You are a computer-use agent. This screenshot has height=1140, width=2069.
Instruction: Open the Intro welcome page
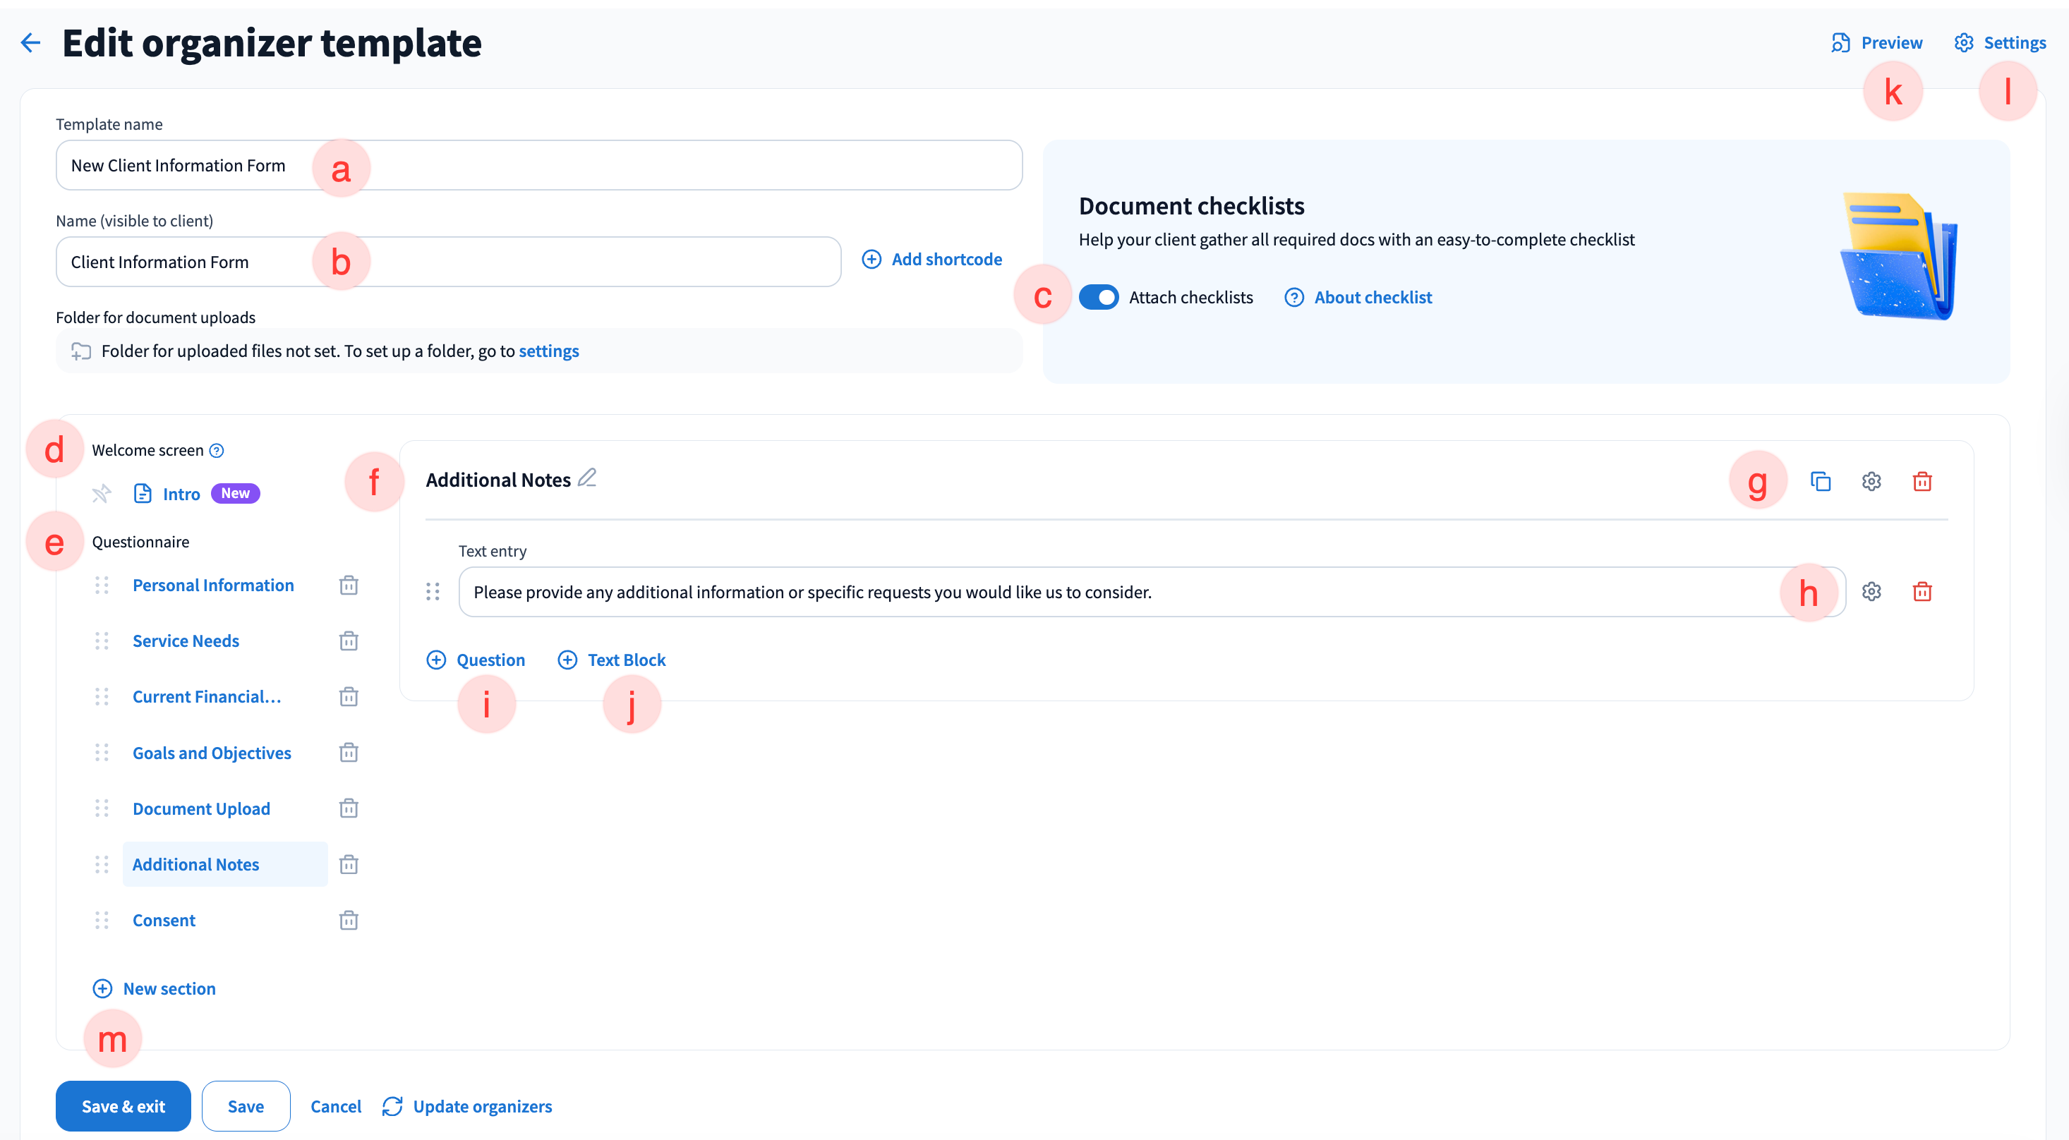[x=181, y=494]
